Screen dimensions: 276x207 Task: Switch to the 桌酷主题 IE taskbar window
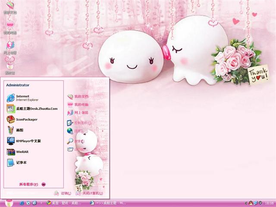[x=108, y=203]
